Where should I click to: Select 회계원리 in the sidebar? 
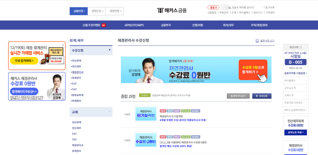pyautogui.click(x=77, y=101)
